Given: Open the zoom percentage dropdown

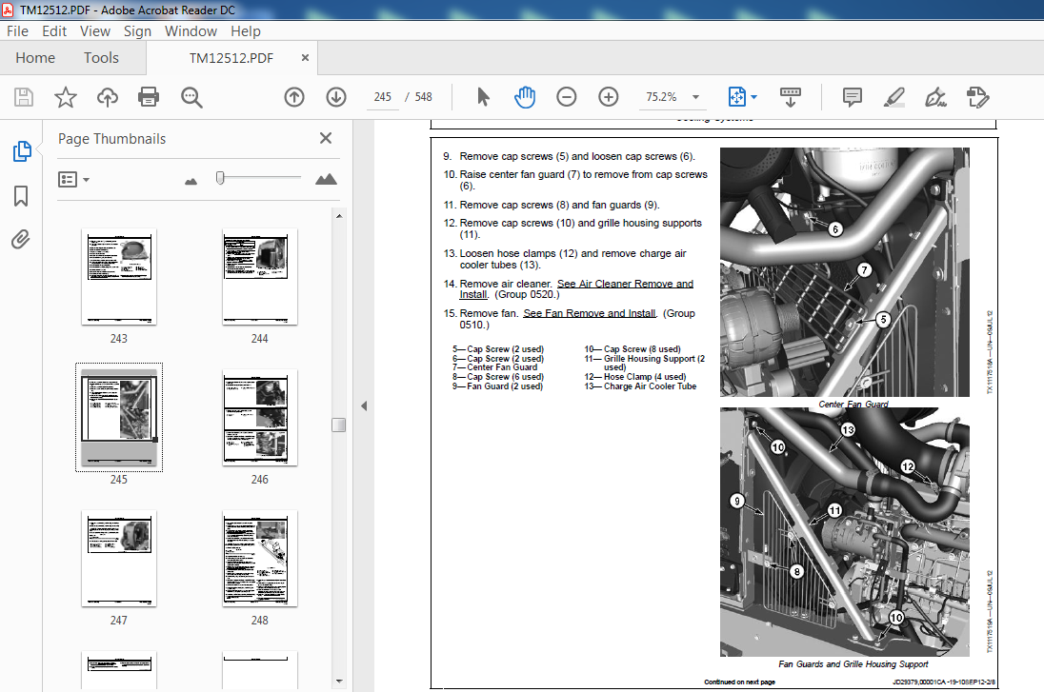Looking at the screenshot, I should (695, 97).
